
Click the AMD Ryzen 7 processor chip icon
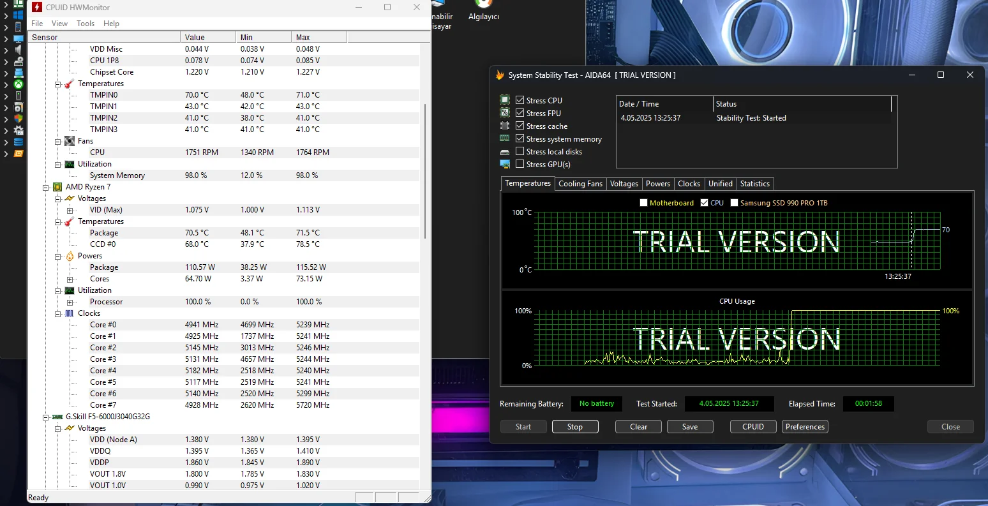coord(57,187)
